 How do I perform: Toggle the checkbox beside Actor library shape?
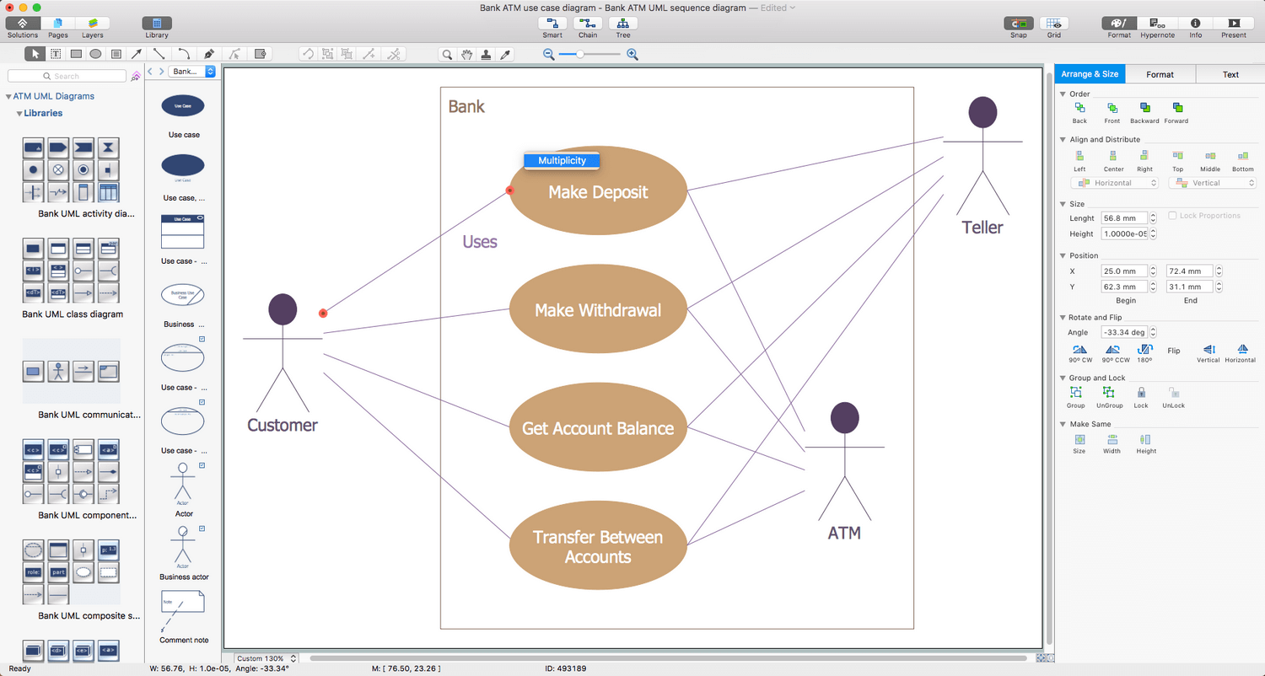point(202,465)
